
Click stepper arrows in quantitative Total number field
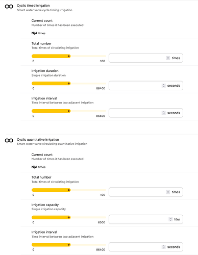point(168,192)
